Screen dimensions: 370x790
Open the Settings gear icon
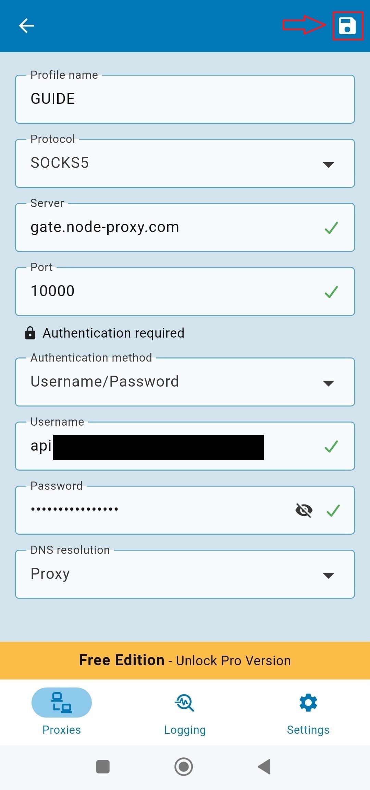pyautogui.click(x=308, y=703)
